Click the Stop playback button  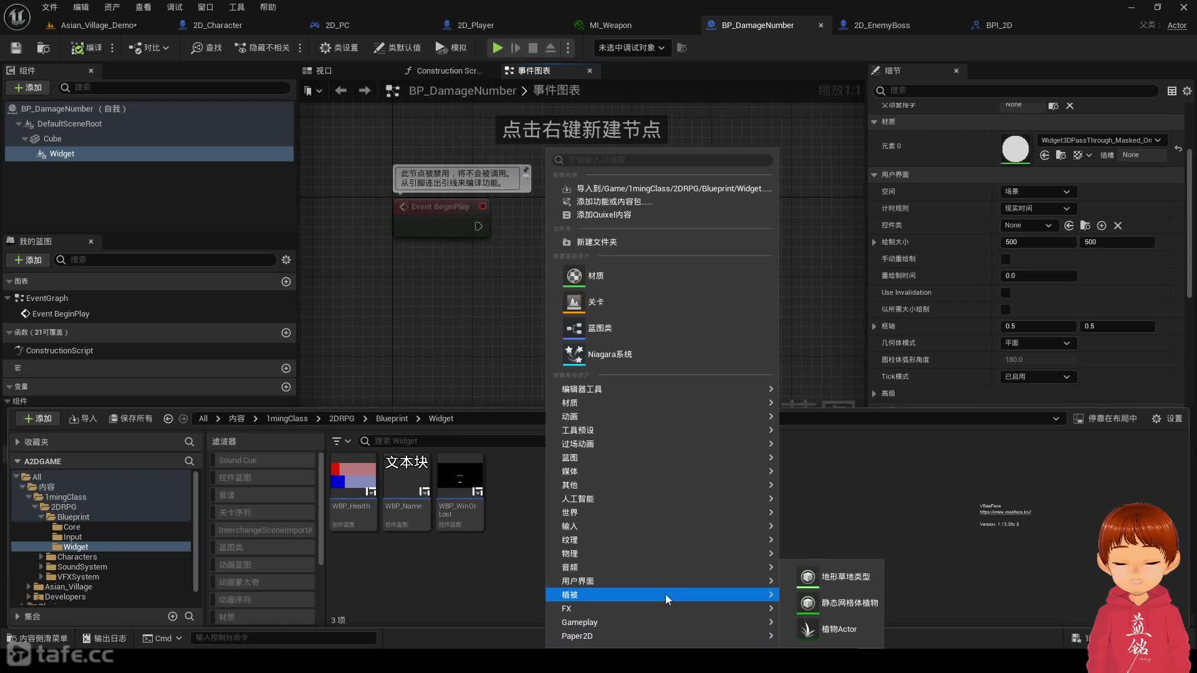[x=533, y=48]
